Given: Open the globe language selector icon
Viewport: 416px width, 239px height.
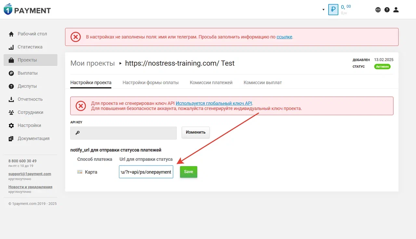Looking at the screenshot, I should click(378, 10).
